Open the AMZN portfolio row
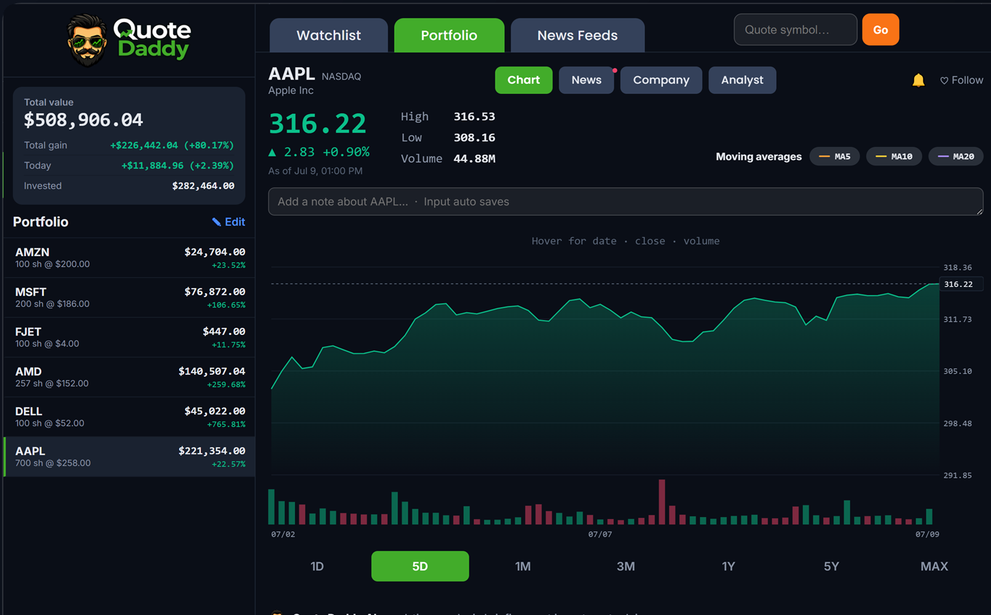 [x=129, y=257]
